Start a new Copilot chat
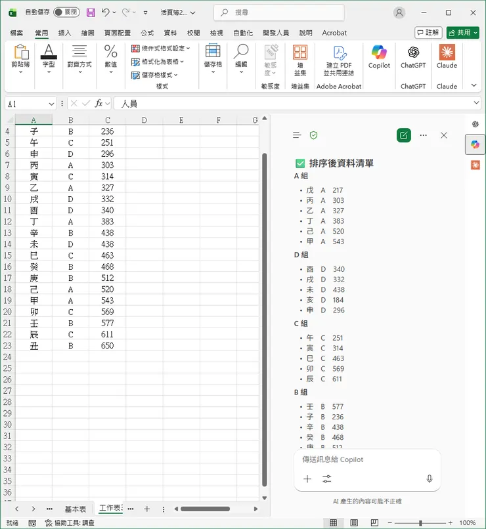The image size is (486, 529). tap(404, 135)
